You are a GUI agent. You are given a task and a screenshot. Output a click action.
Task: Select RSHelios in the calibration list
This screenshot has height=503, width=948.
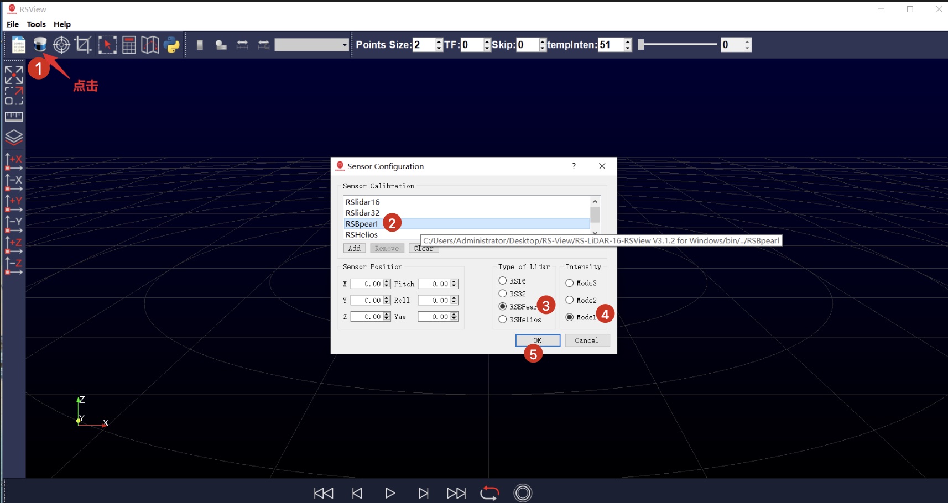466,234
